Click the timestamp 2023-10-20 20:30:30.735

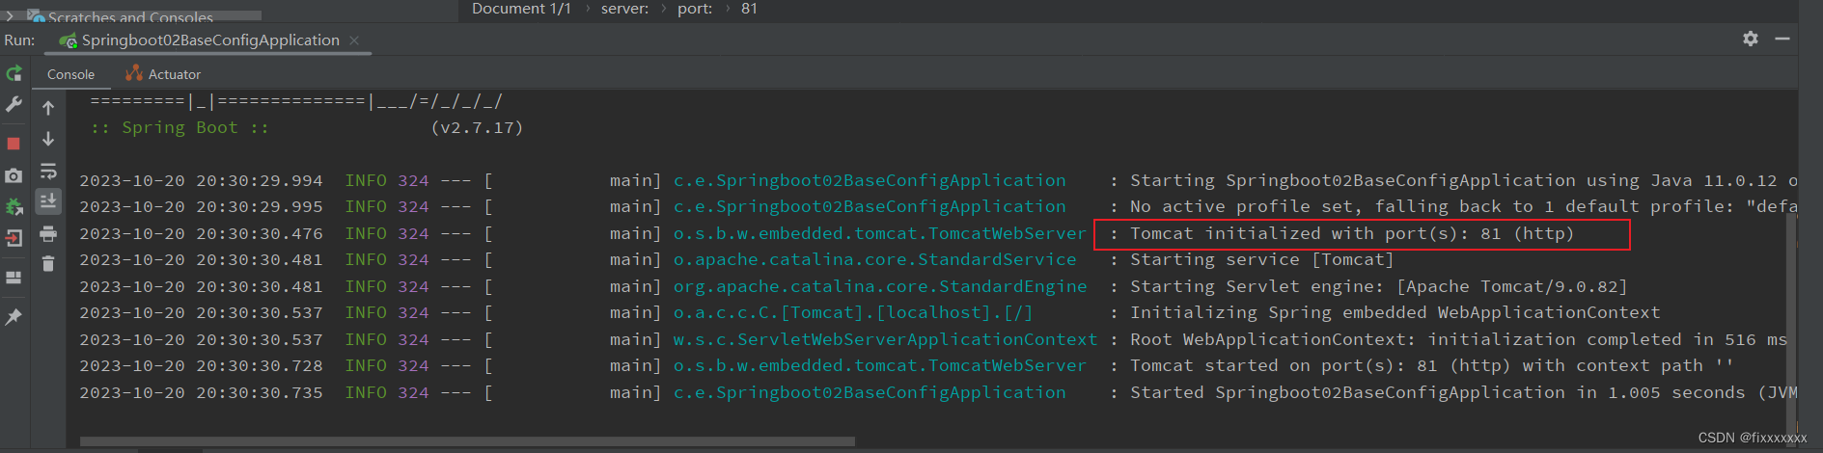(x=201, y=393)
